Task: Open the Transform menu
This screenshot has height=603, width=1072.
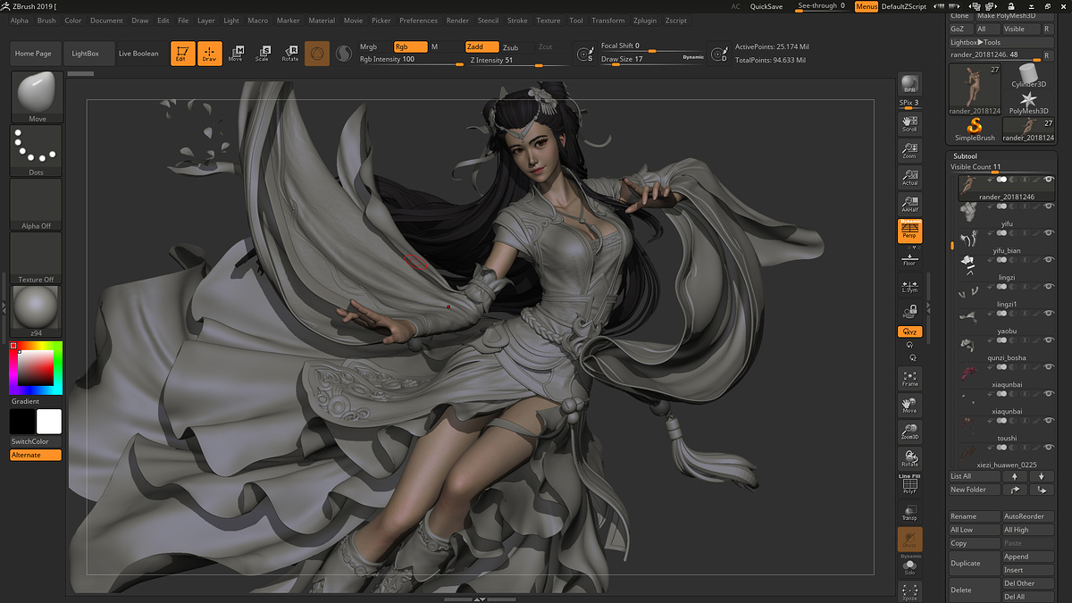Action: (x=607, y=21)
